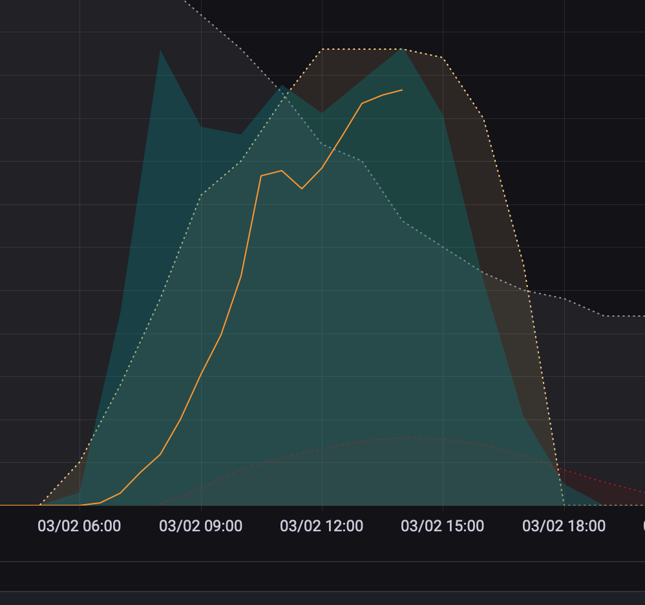This screenshot has height=605, width=645.
Task: Click the 03/02 09:00 time axis label
Action: coord(200,525)
